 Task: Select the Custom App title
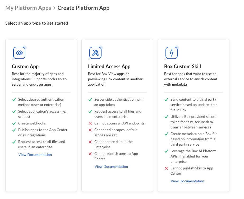25,66
